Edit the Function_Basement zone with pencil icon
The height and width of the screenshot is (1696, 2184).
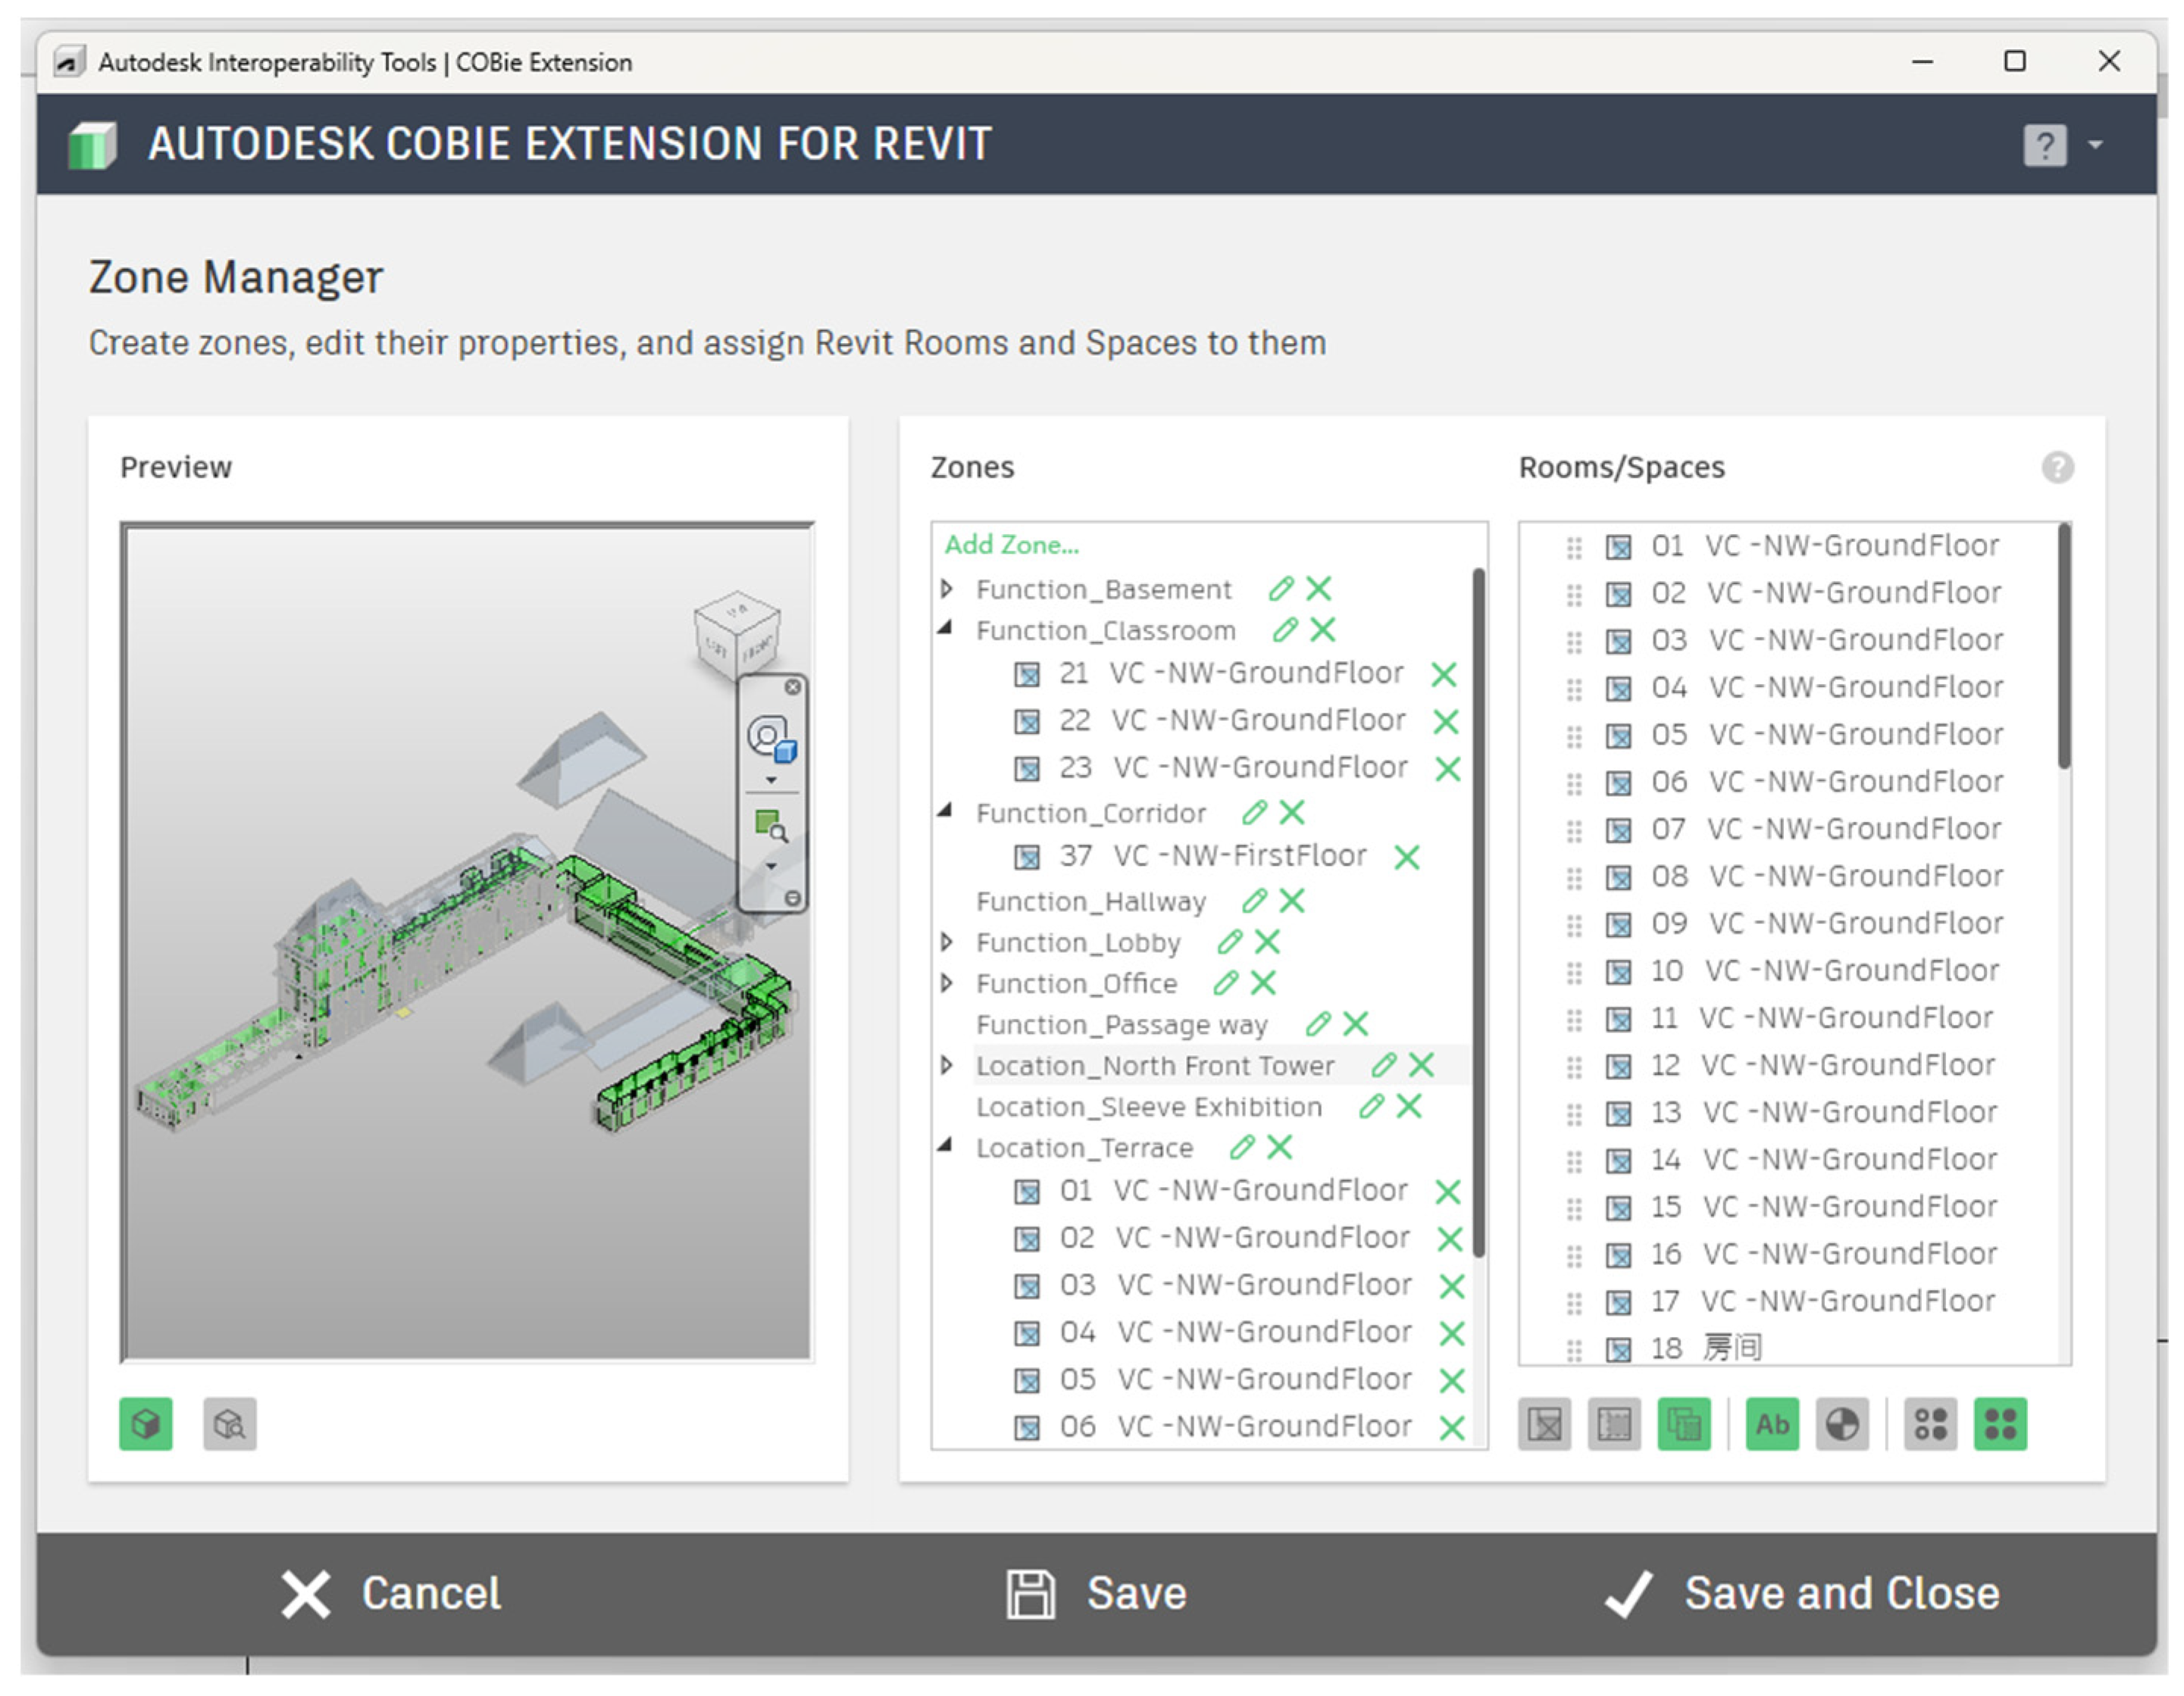(1281, 589)
